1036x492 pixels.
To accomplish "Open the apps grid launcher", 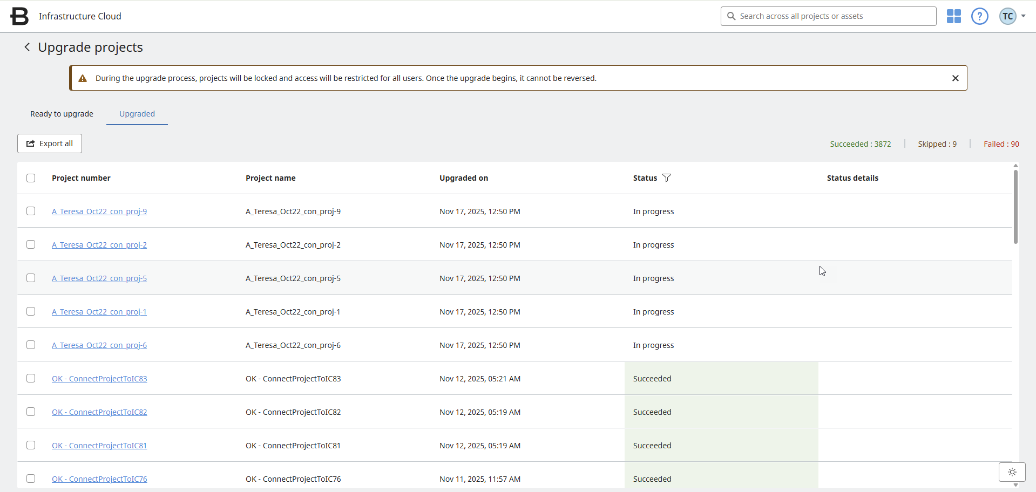I will pyautogui.click(x=953, y=16).
